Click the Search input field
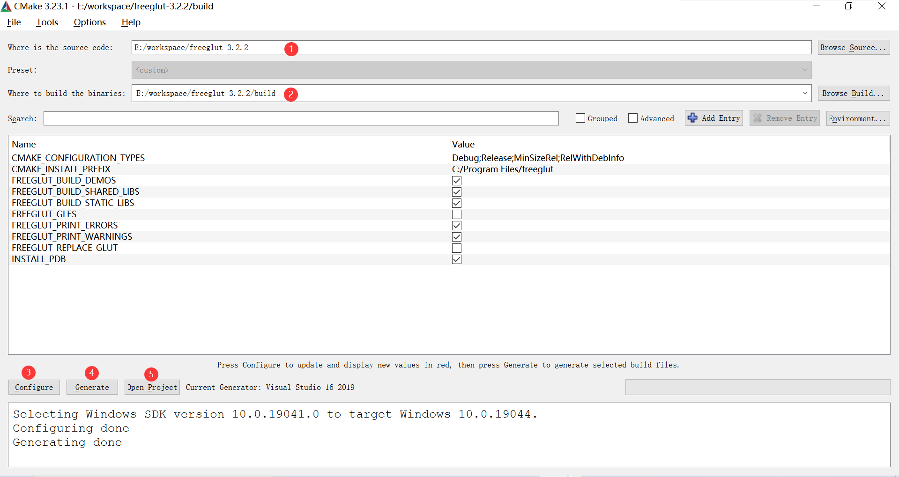The image size is (899, 477). tap(301, 118)
